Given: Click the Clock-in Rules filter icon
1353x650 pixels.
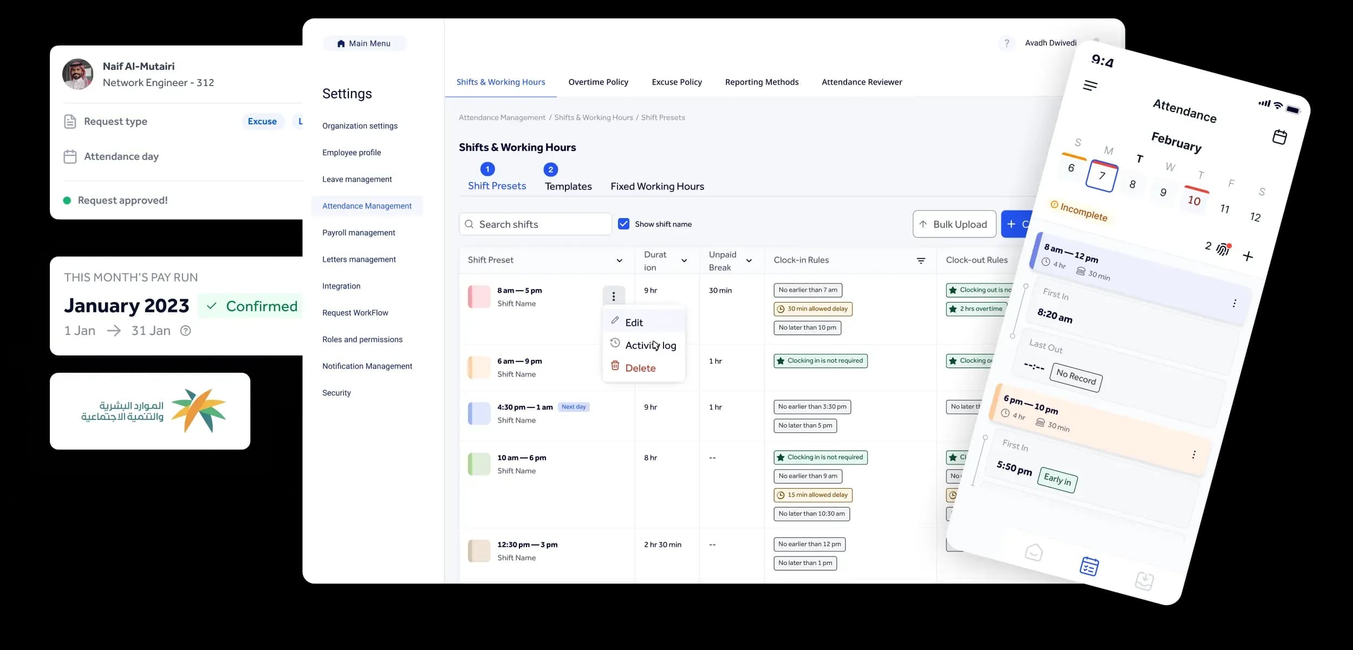Looking at the screenshot, I should tap(920, 260).
